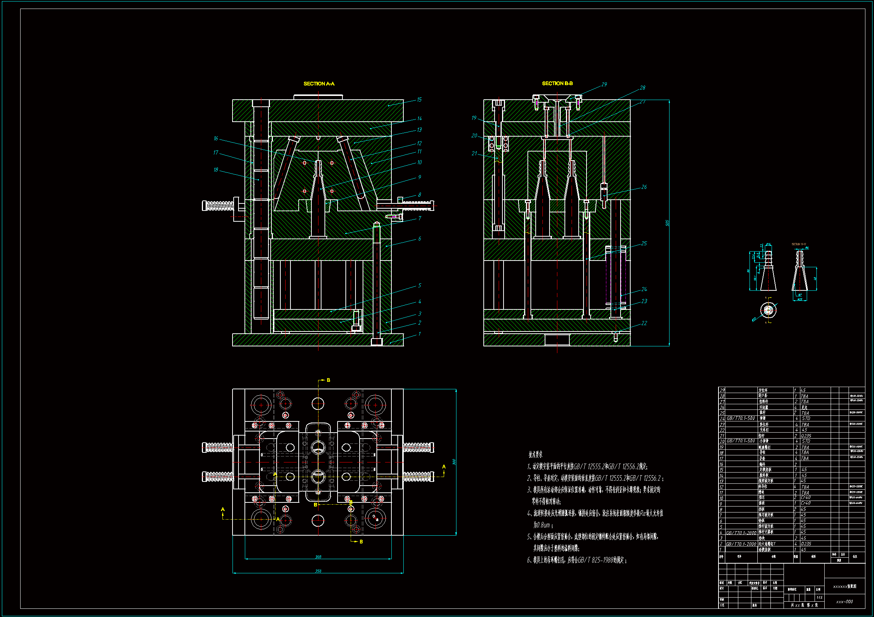Select the Cr40 material cell in row 10

click(806, 498)
